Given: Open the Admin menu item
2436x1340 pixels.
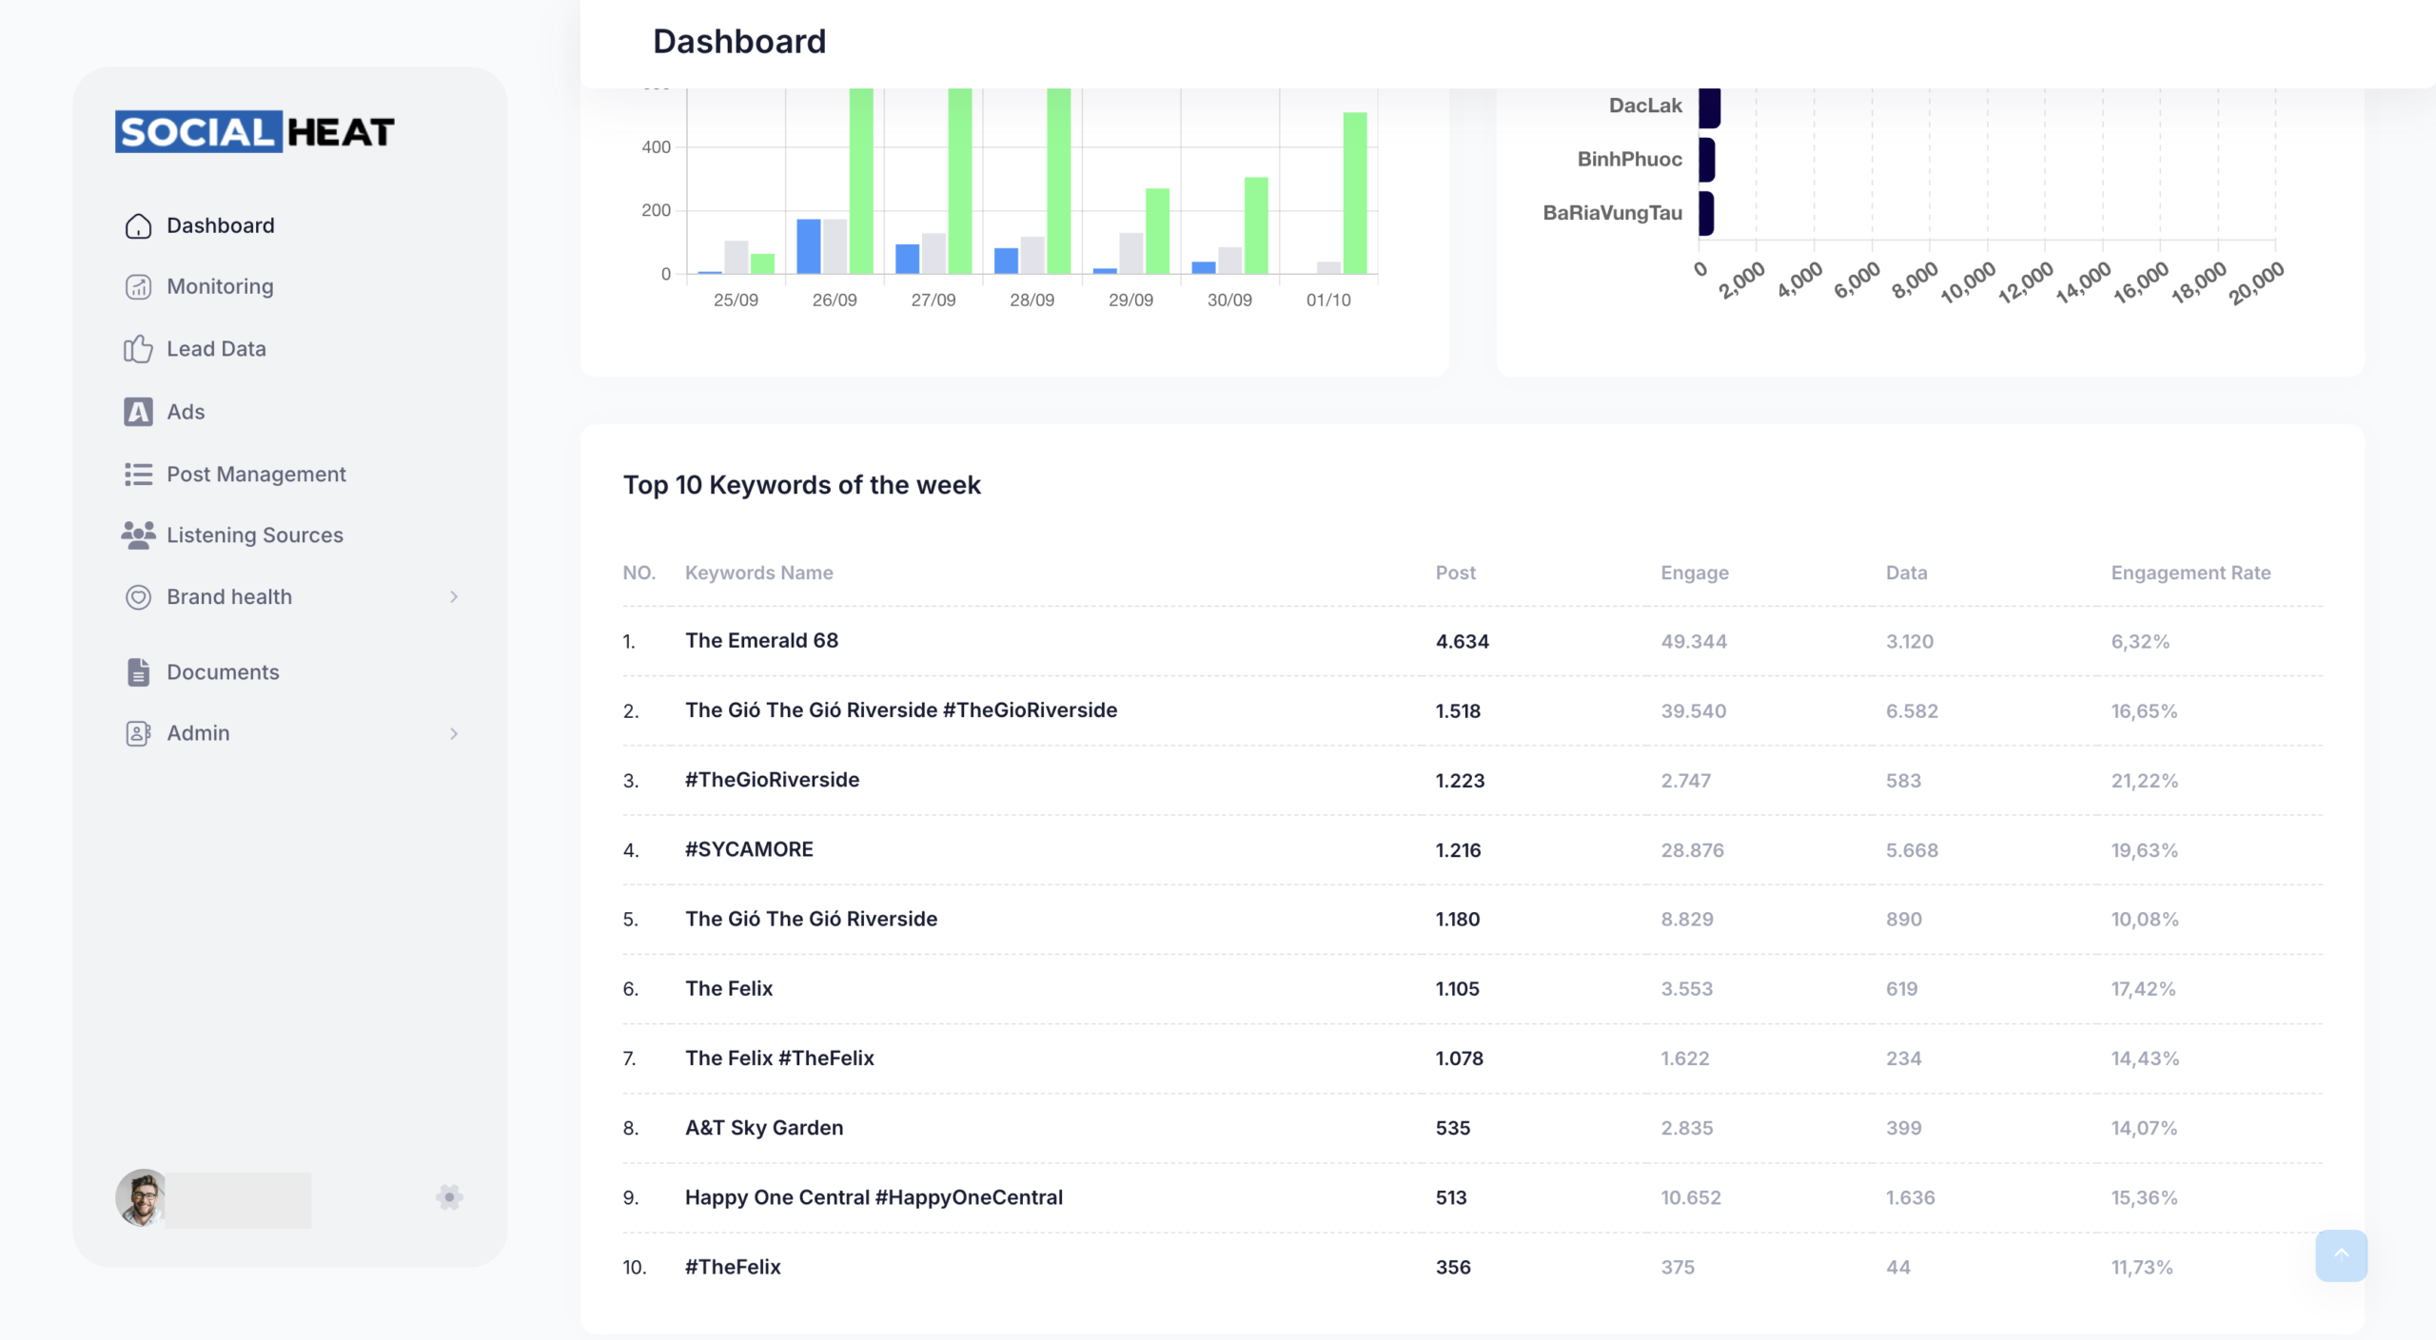Looking at the screenshot, I should [x=198, y=733].
